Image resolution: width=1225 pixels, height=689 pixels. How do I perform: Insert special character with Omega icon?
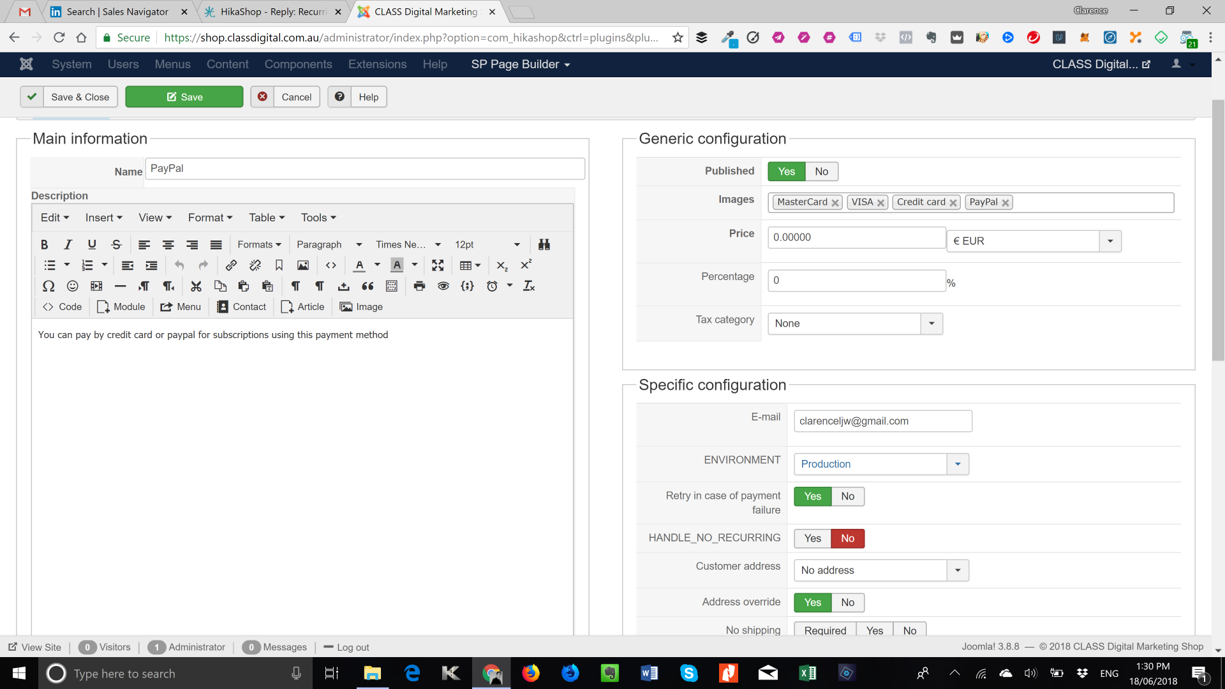48,286
